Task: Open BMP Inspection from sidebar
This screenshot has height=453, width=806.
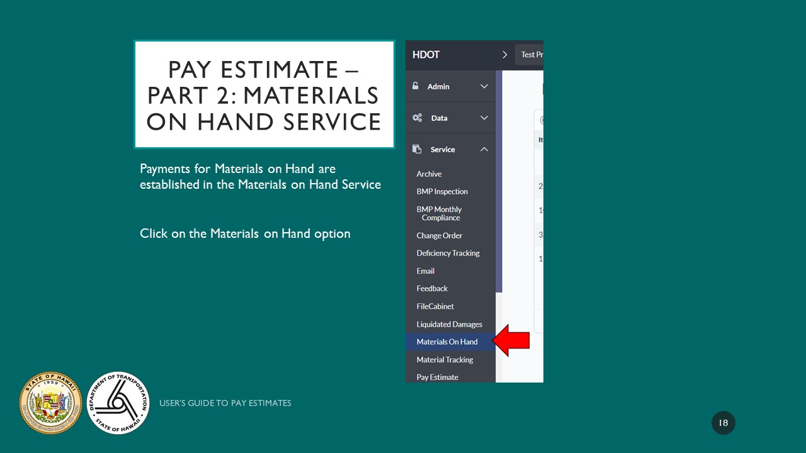Action: [x=442, y=191]
